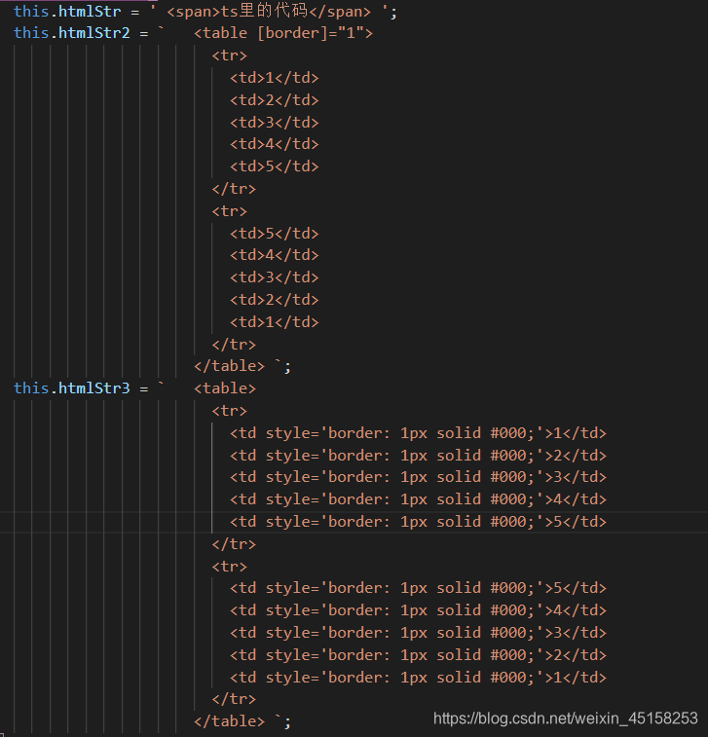Click <td>3</td> in htmlStr2's second table row

point(274,277)
